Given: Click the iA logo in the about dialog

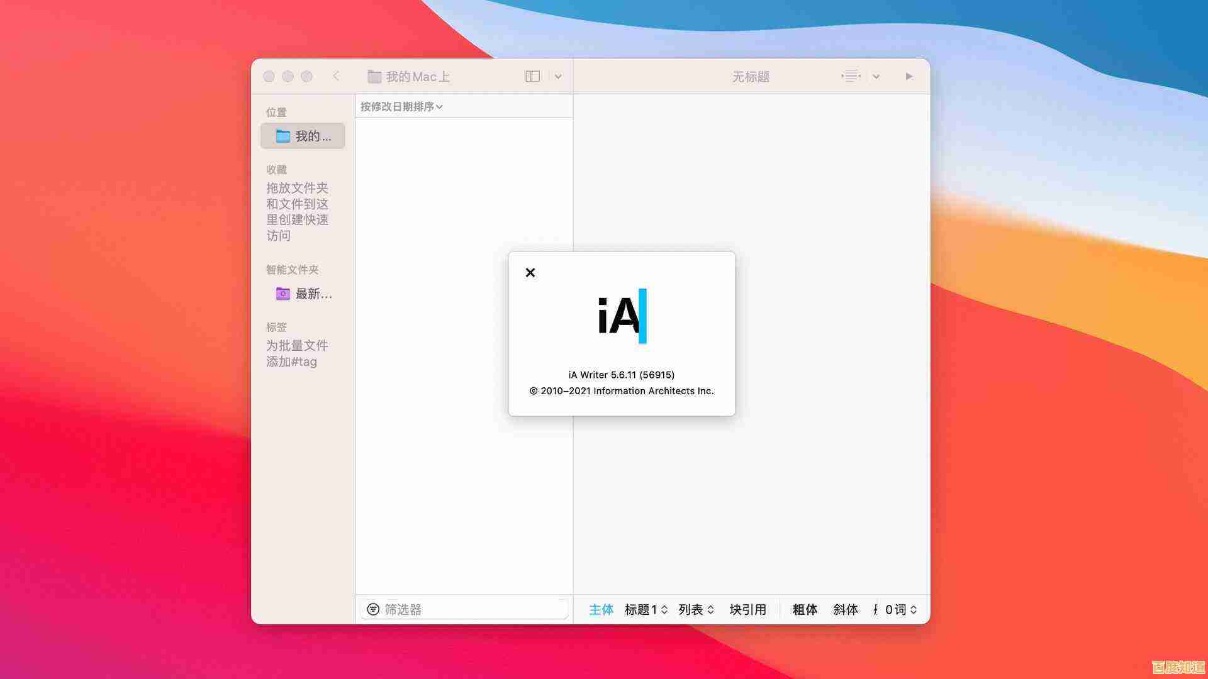Looking at the screenshot, I should click(x=622, y=317).
